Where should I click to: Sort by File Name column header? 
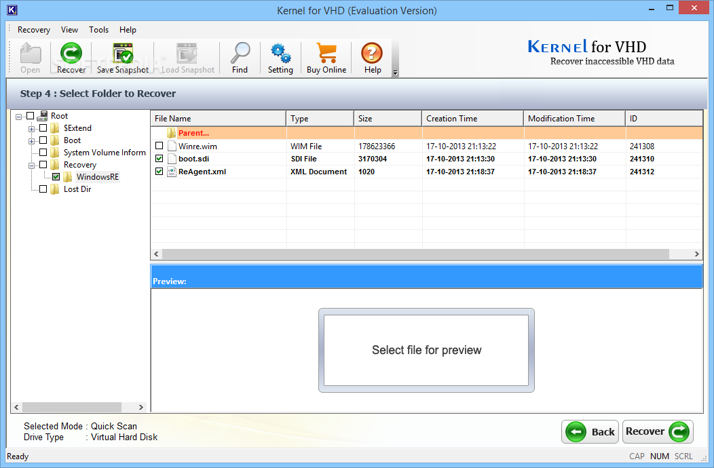coord(218,119)
